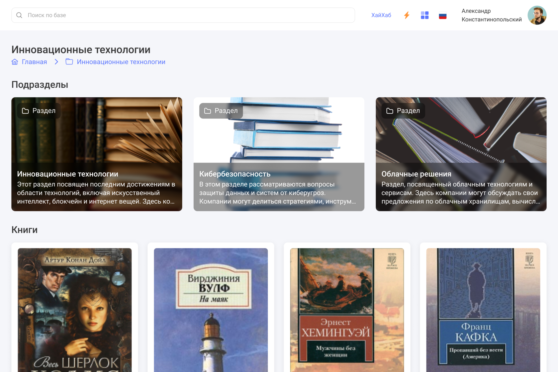Click the Облачные решения card description text
This screenshot has height=372, width=558.
point(461,193)
